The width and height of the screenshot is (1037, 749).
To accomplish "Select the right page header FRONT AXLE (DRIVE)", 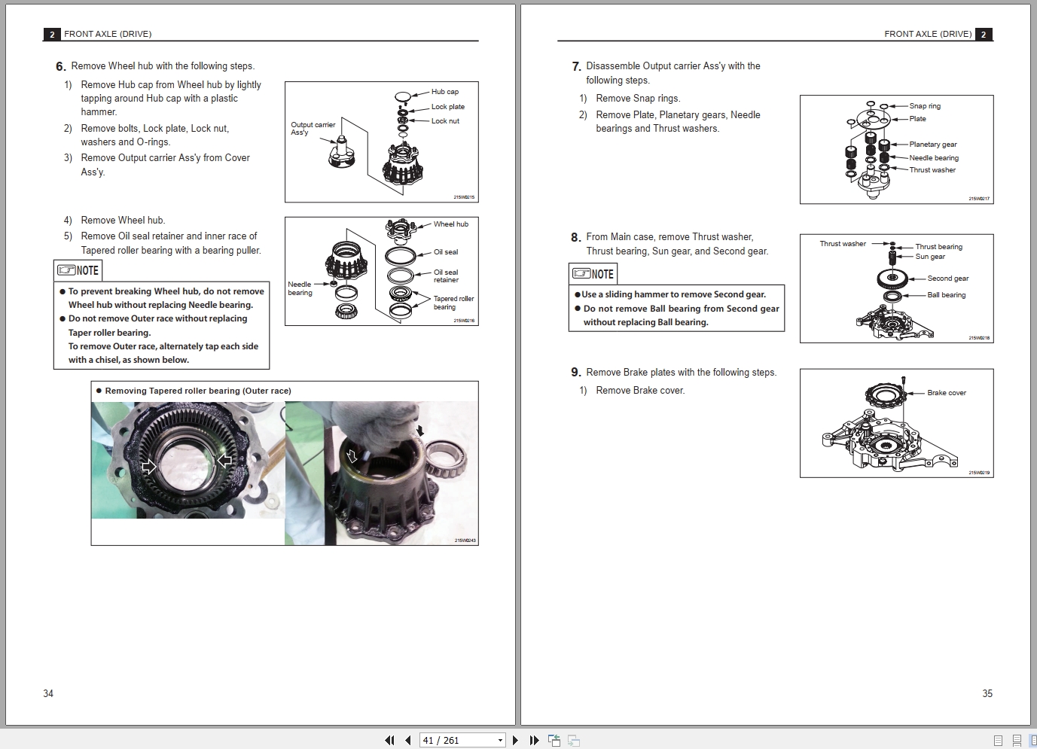I will pos(928,34).
